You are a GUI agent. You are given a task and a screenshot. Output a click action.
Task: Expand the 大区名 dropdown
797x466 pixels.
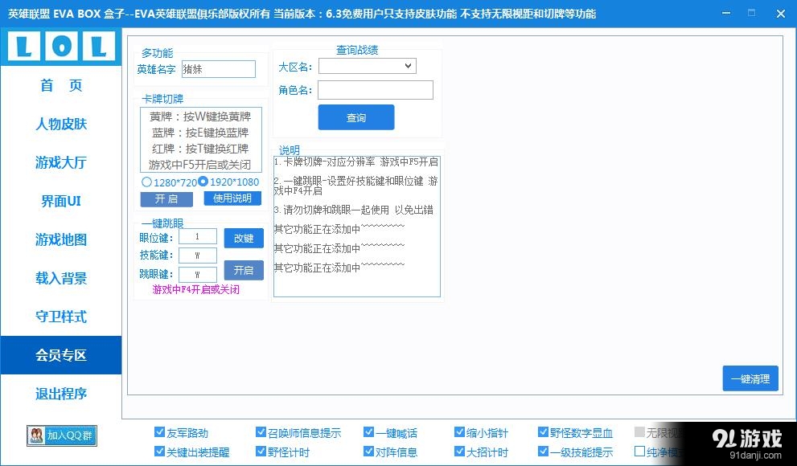pos(367,66)
